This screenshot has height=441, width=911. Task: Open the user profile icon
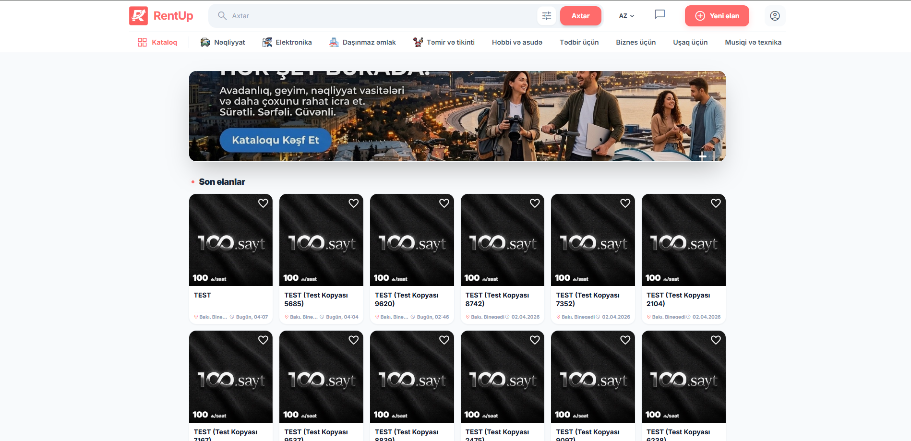[x=774, y=16]
